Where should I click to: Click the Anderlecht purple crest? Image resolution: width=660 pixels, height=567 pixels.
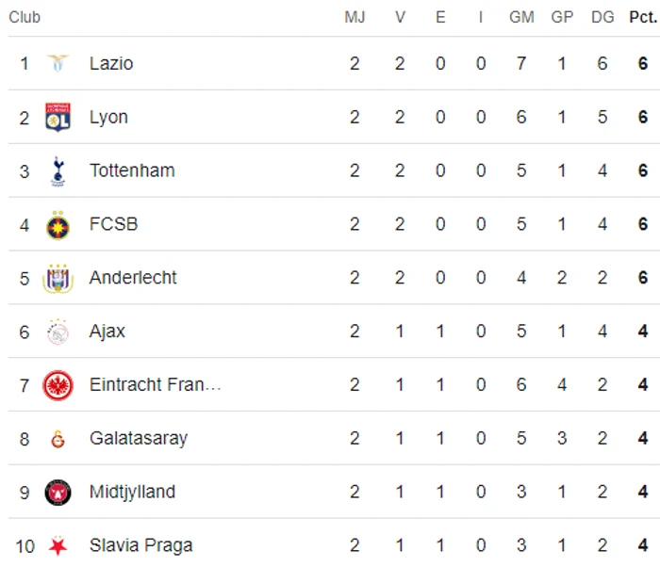tap(58, 278)
